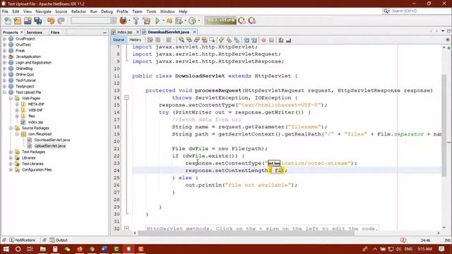452x254 pixels.
Task: Select the TechTutorial project
Action: click(x=25, y=80)
